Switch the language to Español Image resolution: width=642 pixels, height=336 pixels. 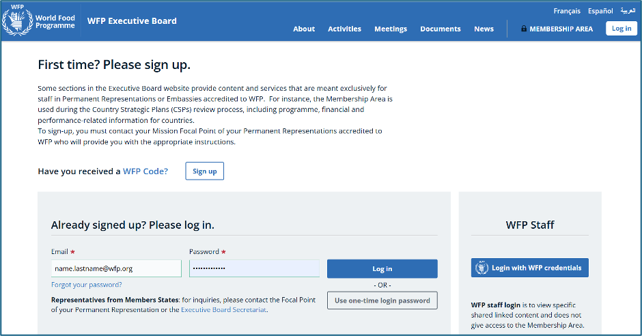click(600, 11)
